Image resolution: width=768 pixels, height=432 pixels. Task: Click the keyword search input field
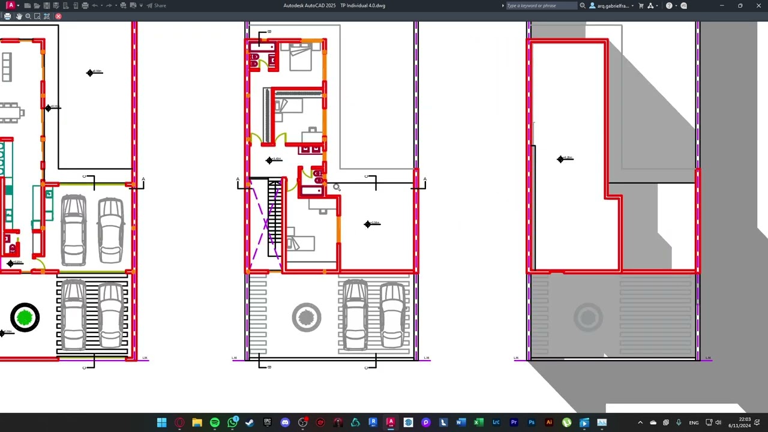pyautogui.click(x=542, y=5)
